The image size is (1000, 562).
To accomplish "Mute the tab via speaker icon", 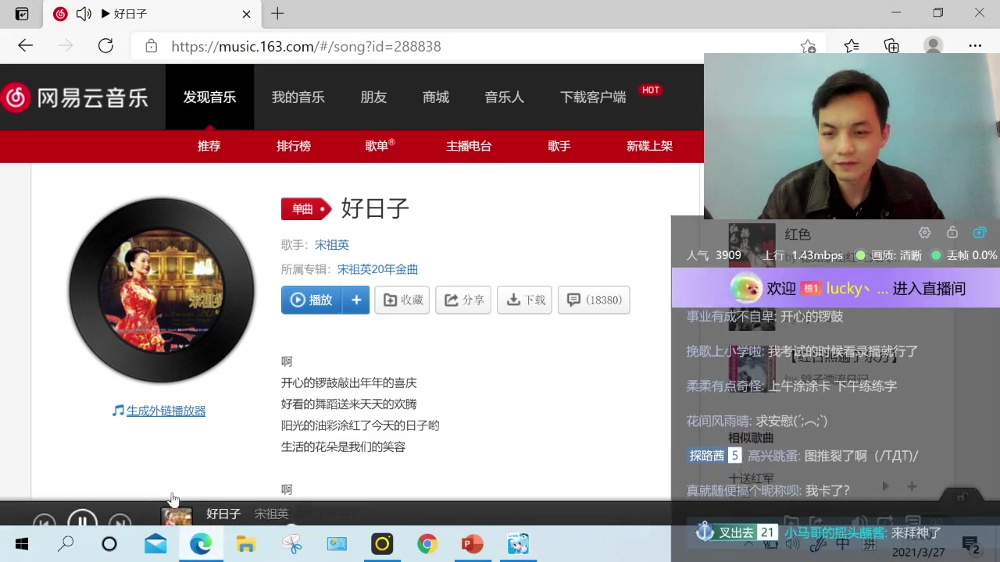I will coord(84,14).
